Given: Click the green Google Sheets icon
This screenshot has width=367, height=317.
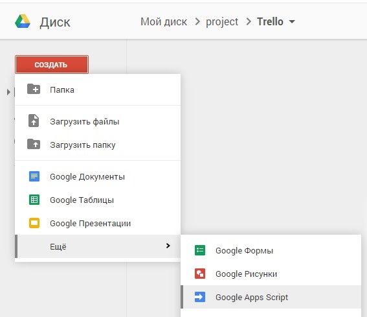Looking at the screenshot, I should [34, 200].
